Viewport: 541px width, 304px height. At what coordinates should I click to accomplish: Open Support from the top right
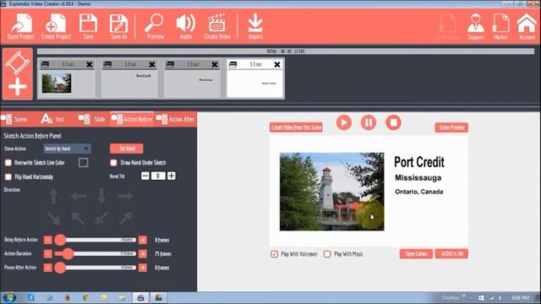(475, 26)
